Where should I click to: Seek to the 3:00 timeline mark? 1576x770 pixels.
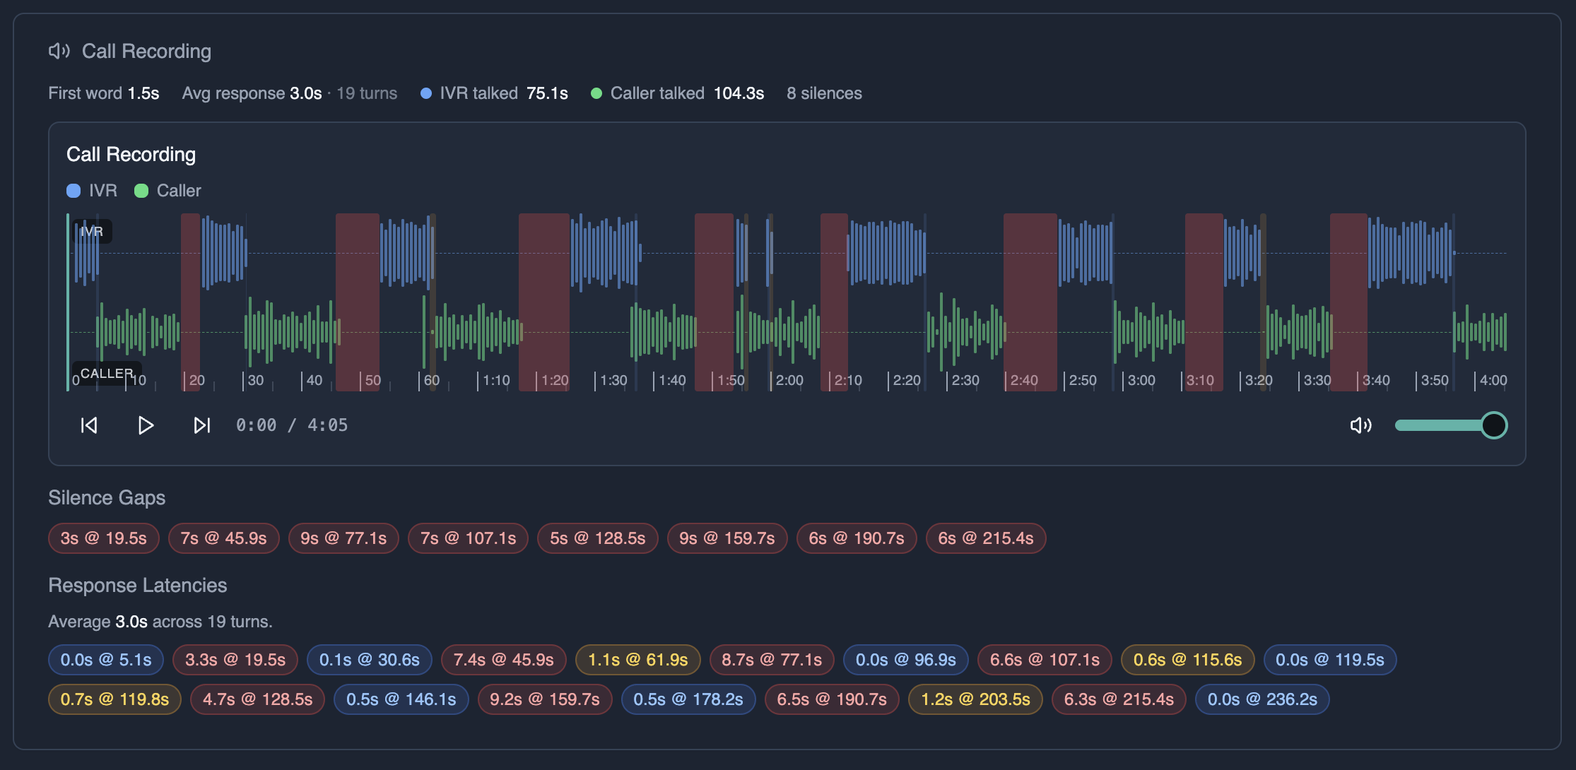1141,380
